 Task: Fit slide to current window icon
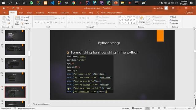(194, 108)
